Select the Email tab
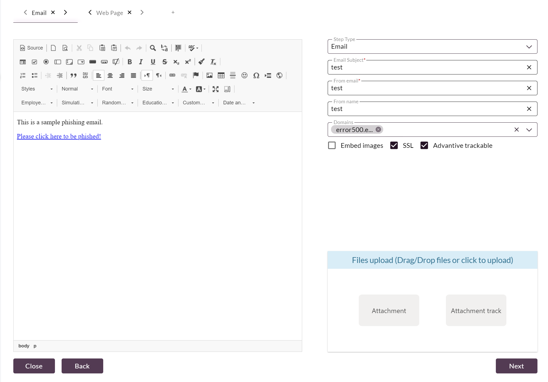The width and height of the screenshot is (548, 382). coord(39,13)
